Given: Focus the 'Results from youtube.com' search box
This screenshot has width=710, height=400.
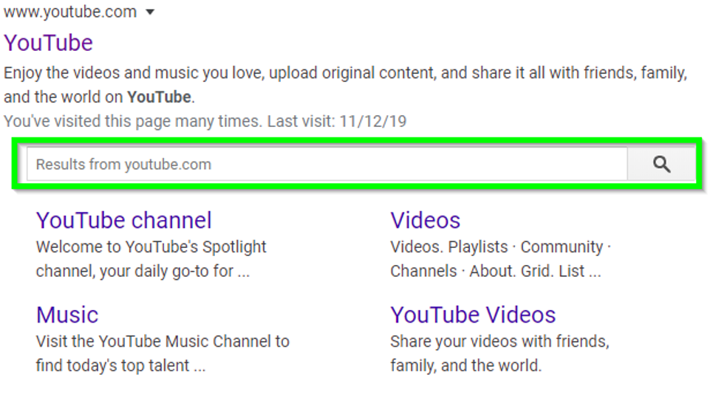Looking at the screenshot, I should [327, 165].
